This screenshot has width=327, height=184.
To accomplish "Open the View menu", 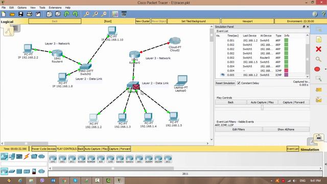I will [33, 8].
